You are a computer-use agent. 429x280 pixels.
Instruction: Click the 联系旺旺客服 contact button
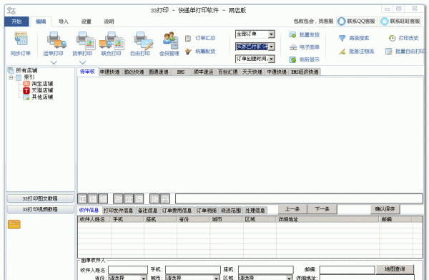coord(400,21)
